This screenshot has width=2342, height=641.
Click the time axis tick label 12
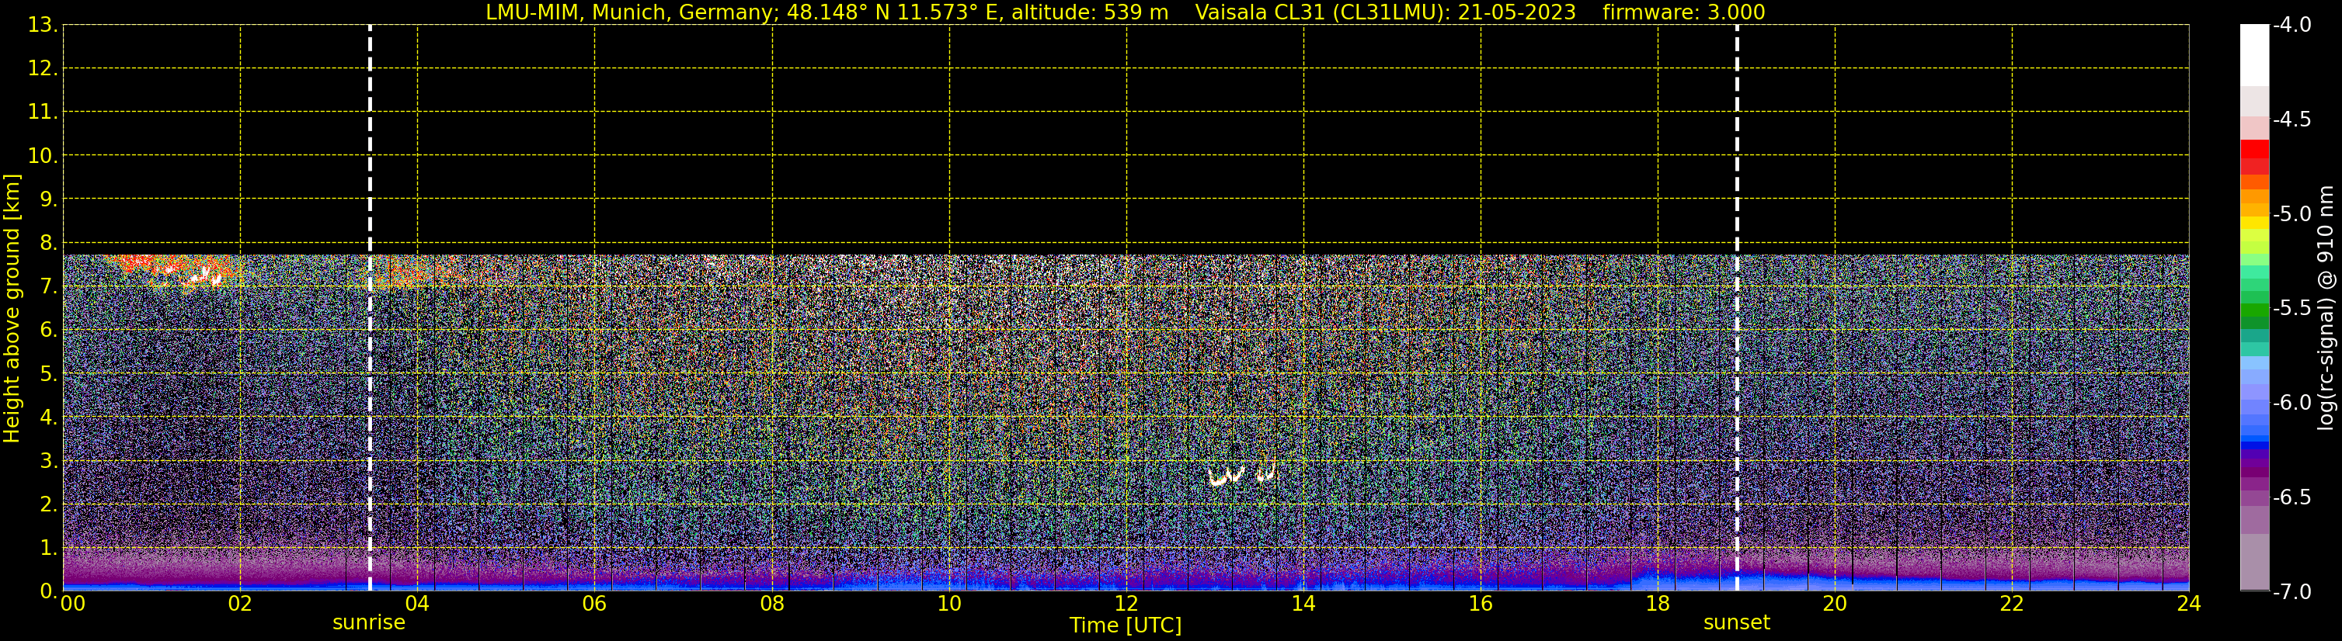coord(1126,604)
